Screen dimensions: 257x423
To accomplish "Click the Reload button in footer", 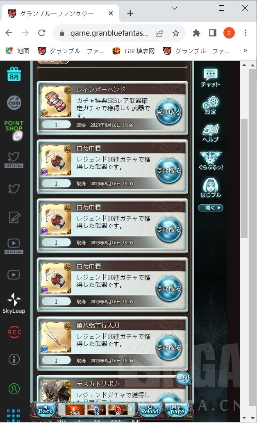I will point(150,410).
